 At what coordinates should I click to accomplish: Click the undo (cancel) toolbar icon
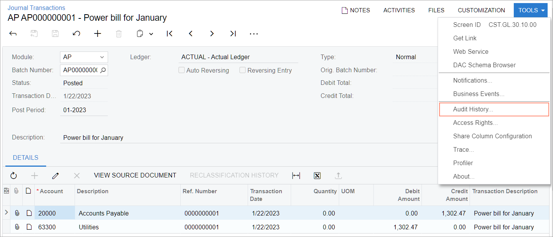point(76,34)
